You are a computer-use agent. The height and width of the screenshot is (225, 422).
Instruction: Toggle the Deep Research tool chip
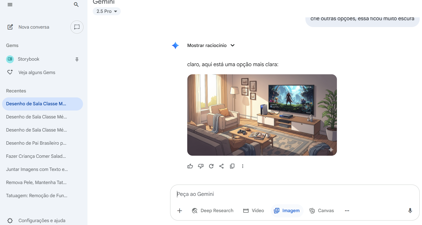point(213,211)
